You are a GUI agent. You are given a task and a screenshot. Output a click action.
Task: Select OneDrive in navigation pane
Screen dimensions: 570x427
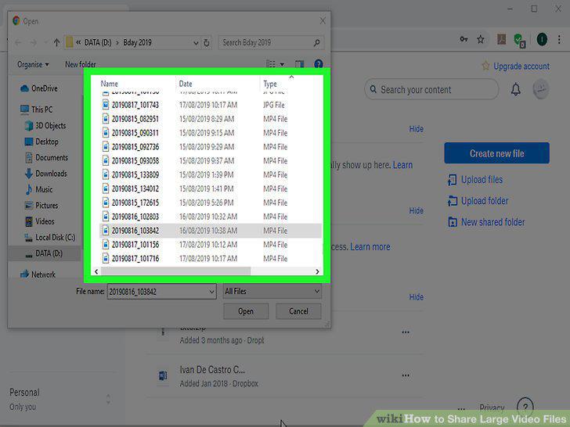coord(39,88)
